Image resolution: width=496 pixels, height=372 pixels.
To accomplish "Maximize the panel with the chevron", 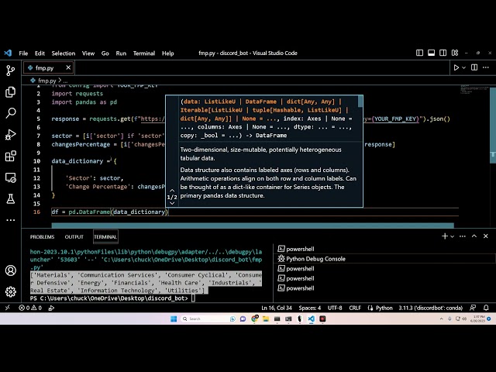I will [x=474, y=236].
